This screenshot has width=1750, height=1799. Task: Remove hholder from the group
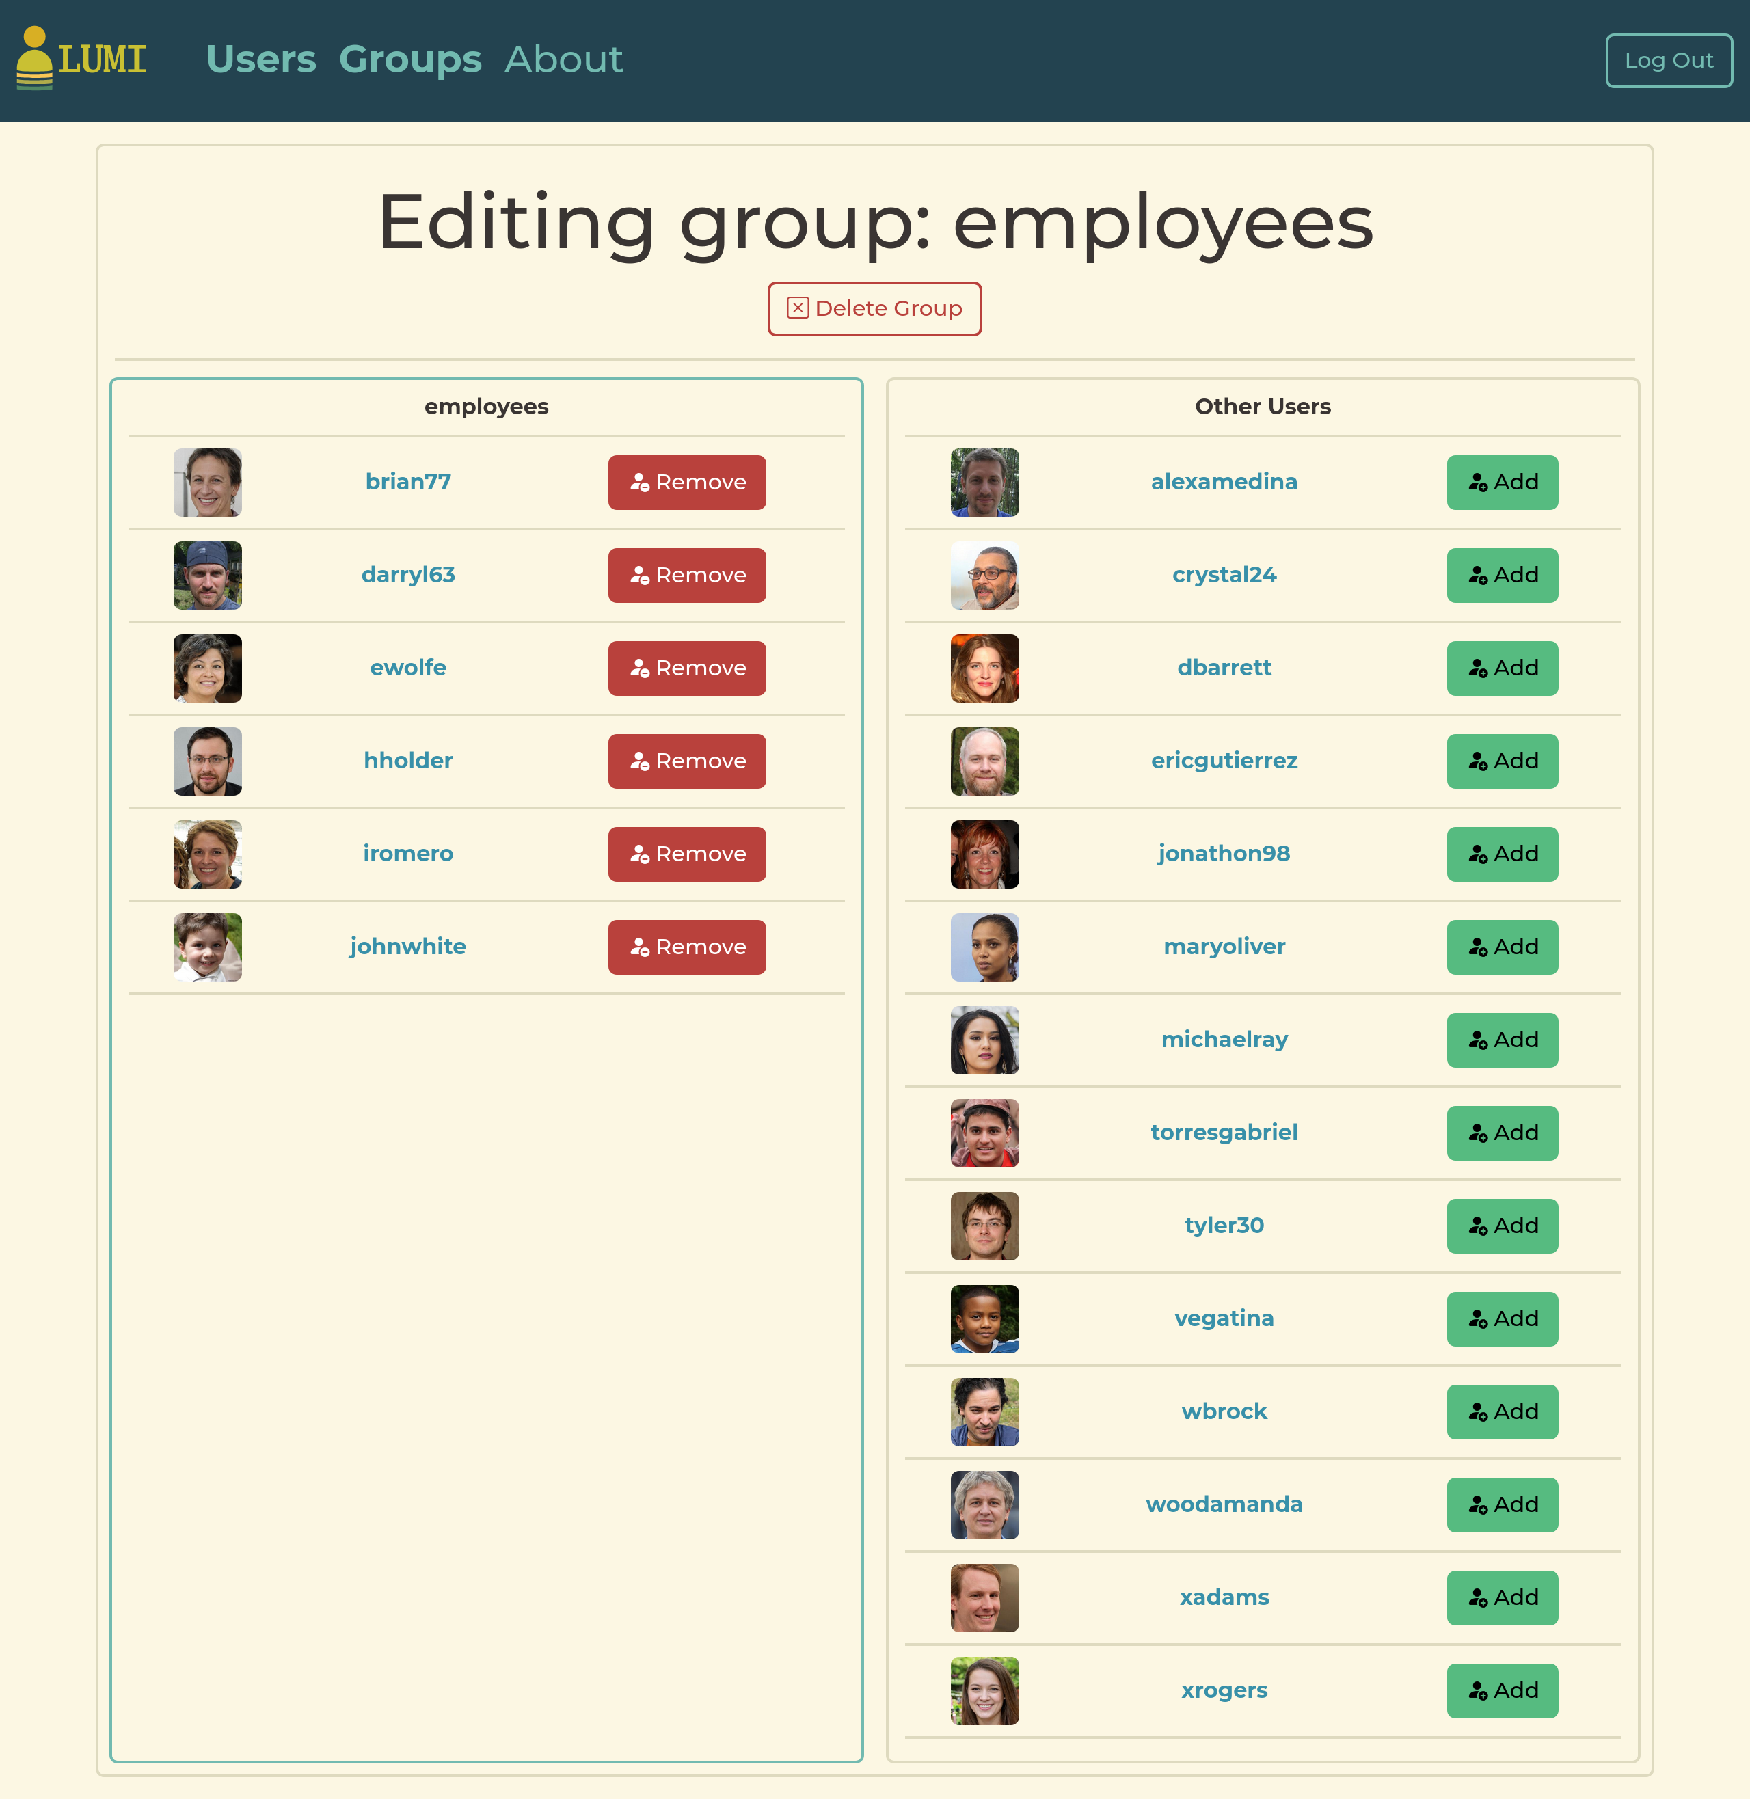coord(686,761)
